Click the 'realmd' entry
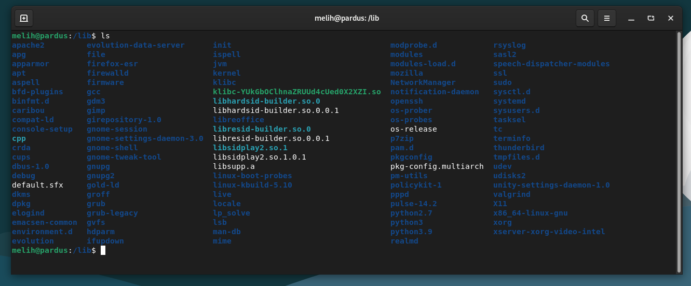This screenshot has width=691, height=286. click(404, 241)
